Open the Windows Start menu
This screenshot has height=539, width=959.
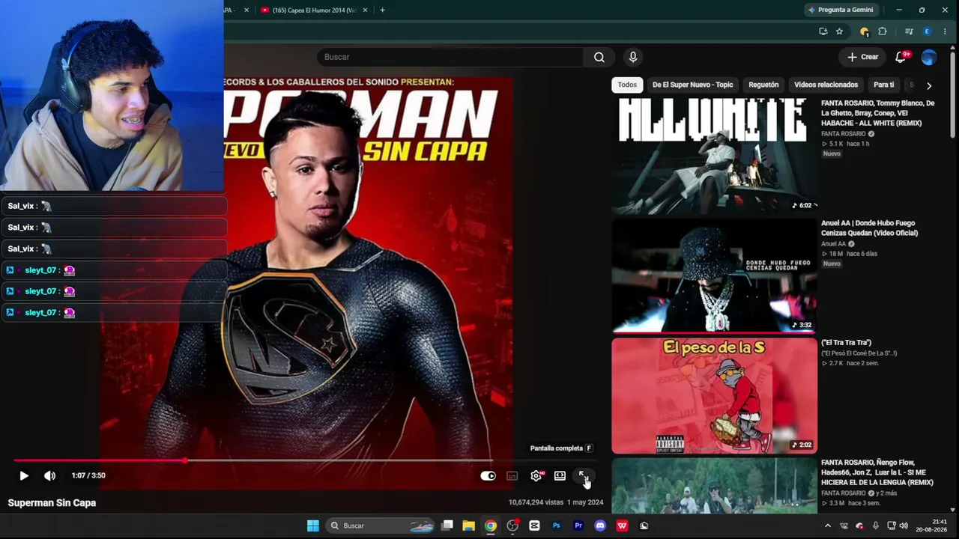(313, 526)
